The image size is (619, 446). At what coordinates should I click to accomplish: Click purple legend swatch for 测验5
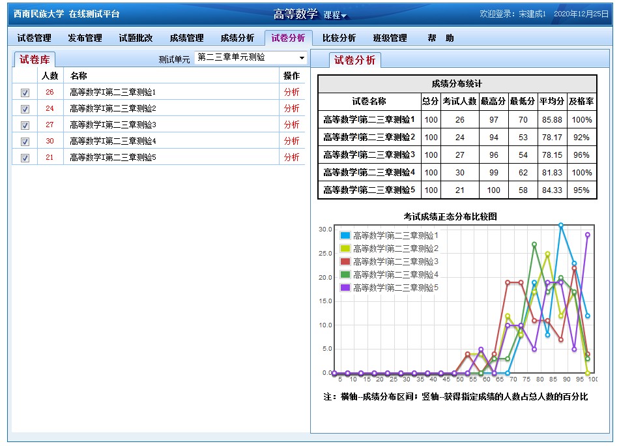click(345, 288)
